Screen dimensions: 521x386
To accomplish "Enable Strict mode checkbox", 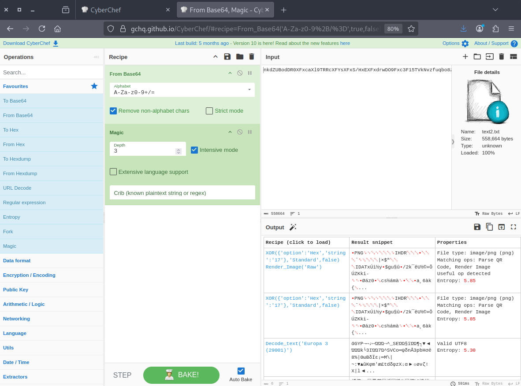I will (x=209, y=111).
